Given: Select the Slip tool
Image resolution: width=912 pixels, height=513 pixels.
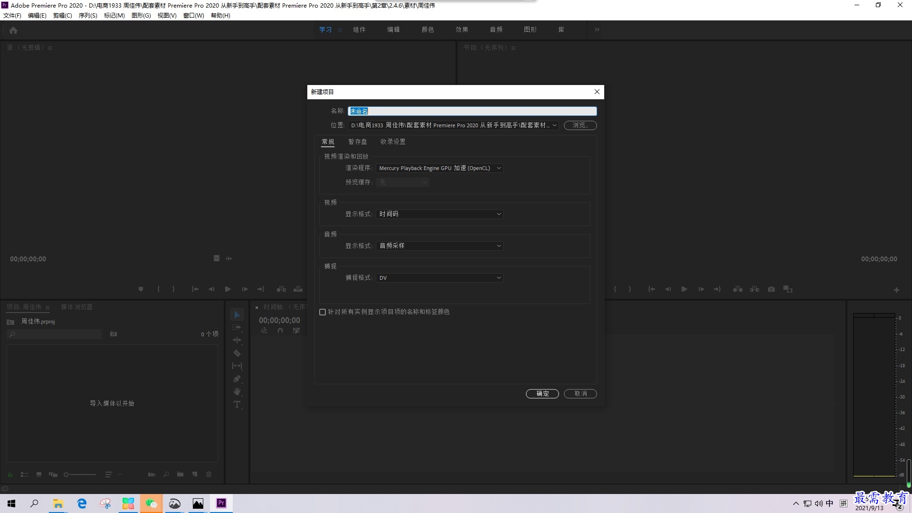Looking at the screenshot, I should [237, 366].
